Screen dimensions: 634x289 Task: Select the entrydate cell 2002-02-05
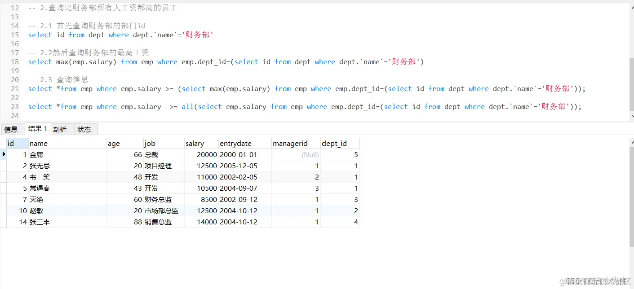coord(245,177)
